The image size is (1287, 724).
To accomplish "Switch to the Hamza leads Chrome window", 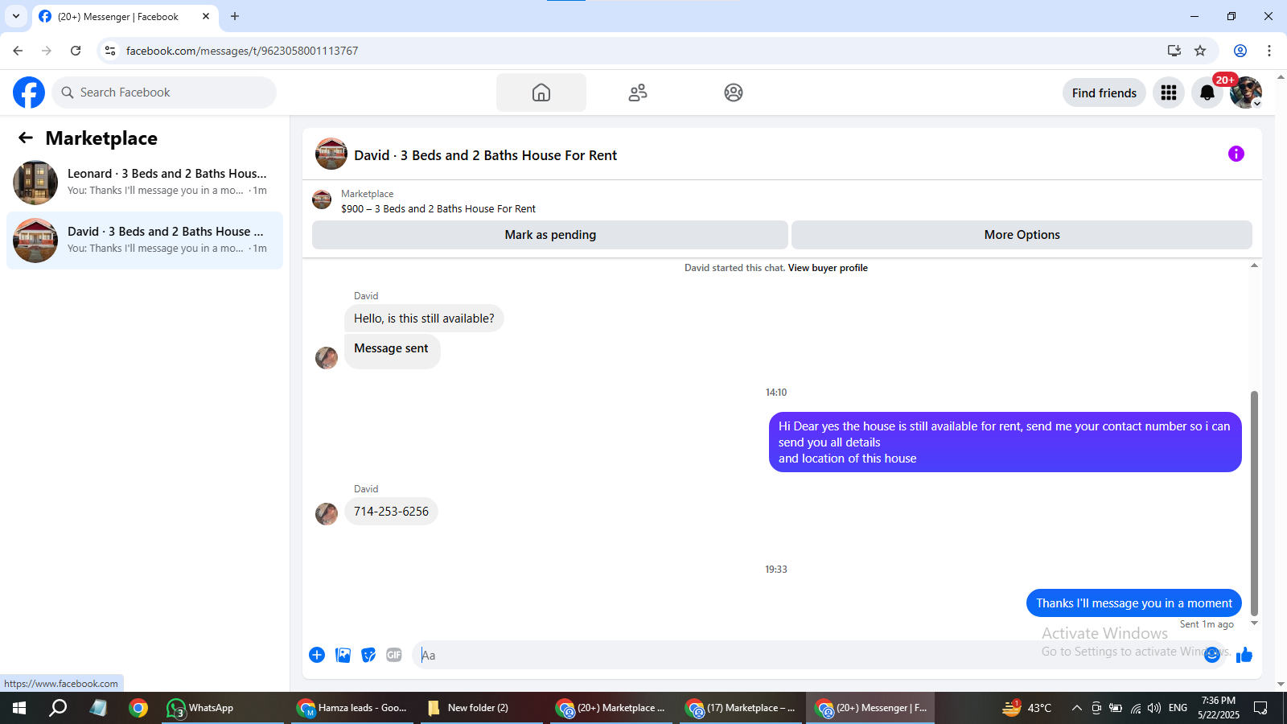I will click(x=352, y=708).
